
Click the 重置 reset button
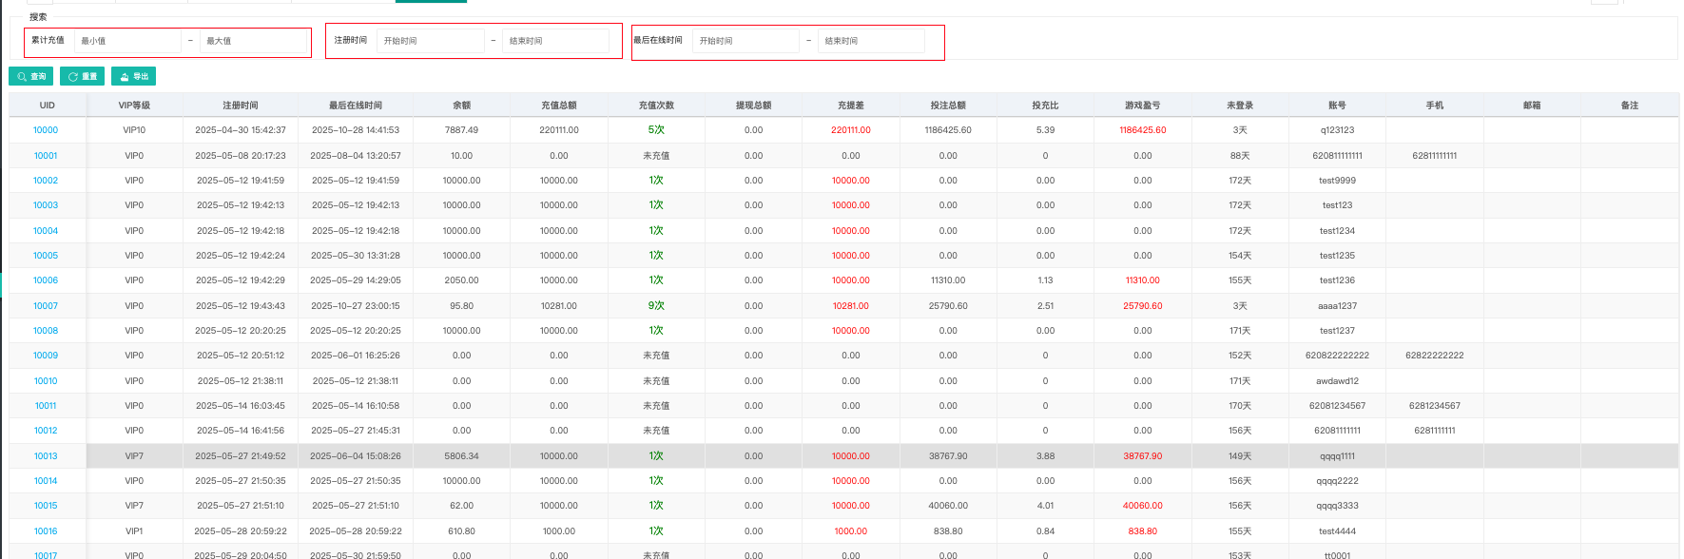(83, 76)
